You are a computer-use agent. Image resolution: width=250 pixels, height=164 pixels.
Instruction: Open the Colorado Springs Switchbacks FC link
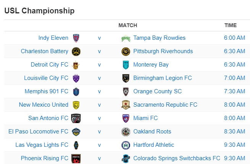click(177, 158)
